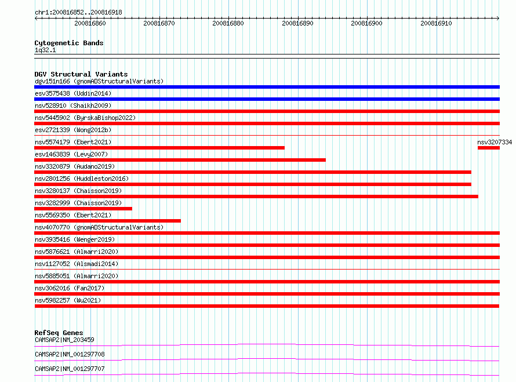
Task: Click the red bar under nsv5574179
Action: click(x=159, y=148)
